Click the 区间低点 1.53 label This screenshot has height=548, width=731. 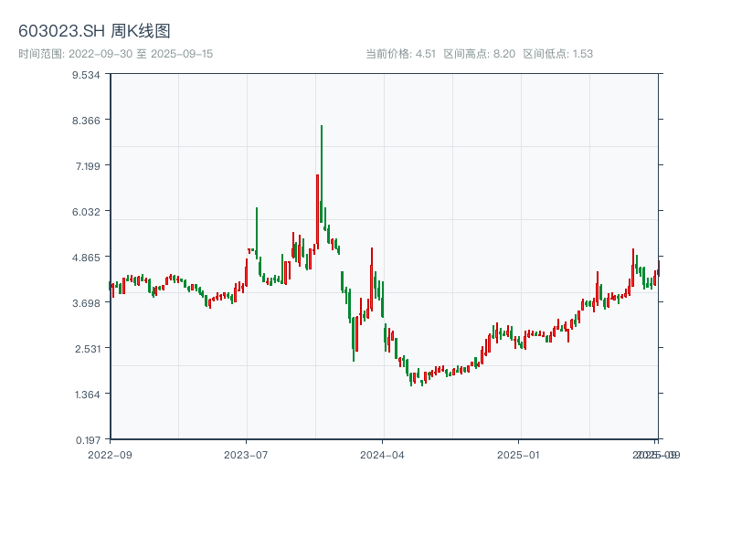click(557, 54)
